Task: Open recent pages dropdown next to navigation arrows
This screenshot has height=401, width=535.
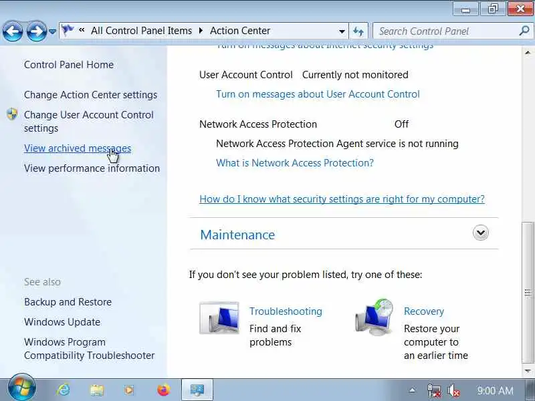Action: tap(52, 31)
